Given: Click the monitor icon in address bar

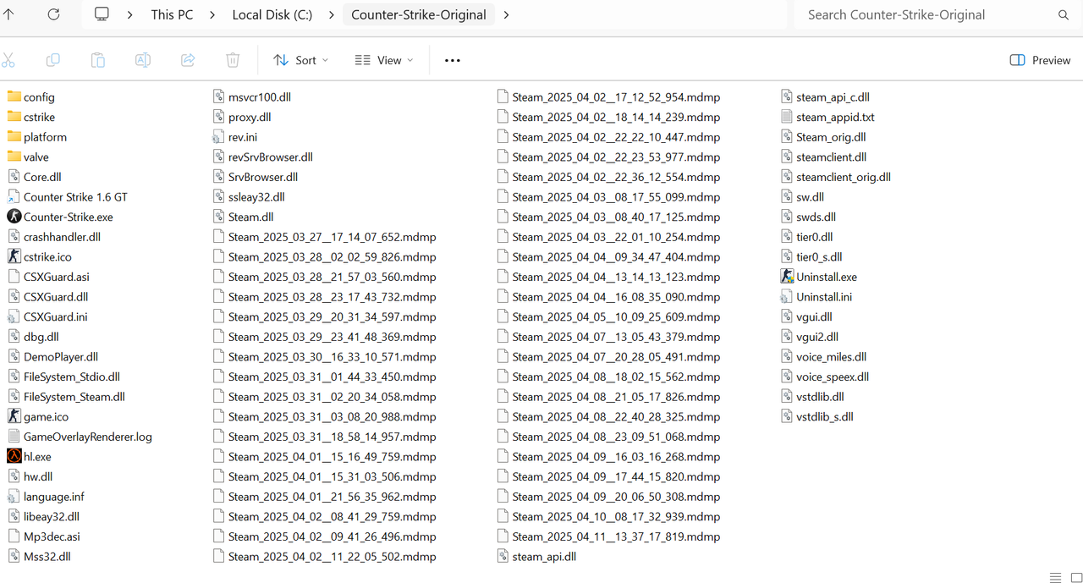Looking at the screenshot, I should tap(102, 14).
